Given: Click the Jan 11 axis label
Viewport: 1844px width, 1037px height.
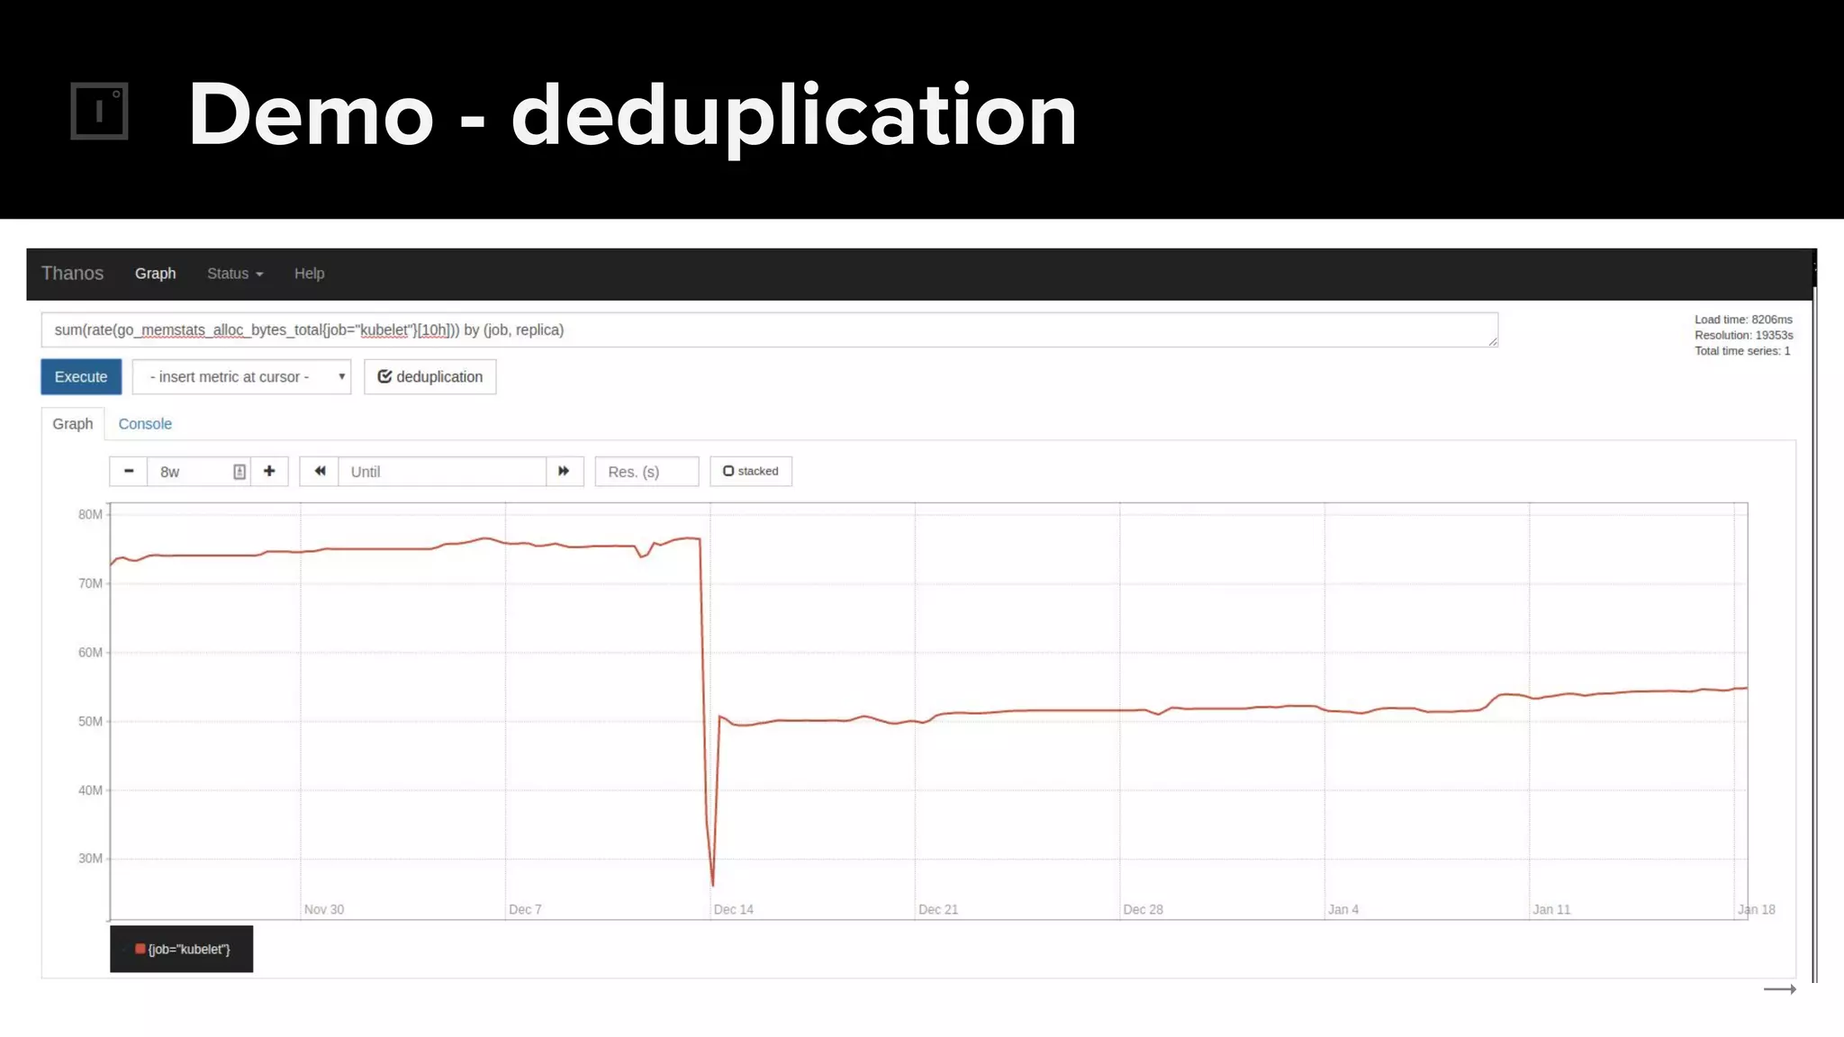Looking at the screenshot, I should pyautogui.click(x=1551, y=909).
